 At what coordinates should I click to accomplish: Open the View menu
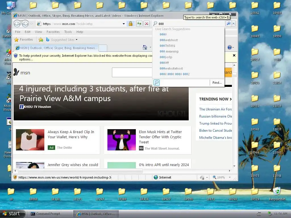(38, 32)
